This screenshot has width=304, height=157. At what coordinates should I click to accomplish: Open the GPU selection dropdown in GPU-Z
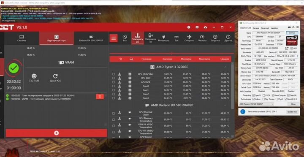pyautogui.click(x=256, y=104)
